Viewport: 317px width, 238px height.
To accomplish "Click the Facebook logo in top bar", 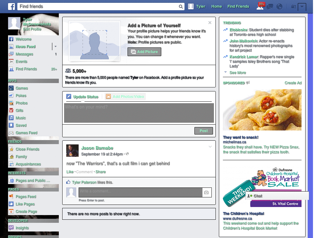I will coord(11,7).
